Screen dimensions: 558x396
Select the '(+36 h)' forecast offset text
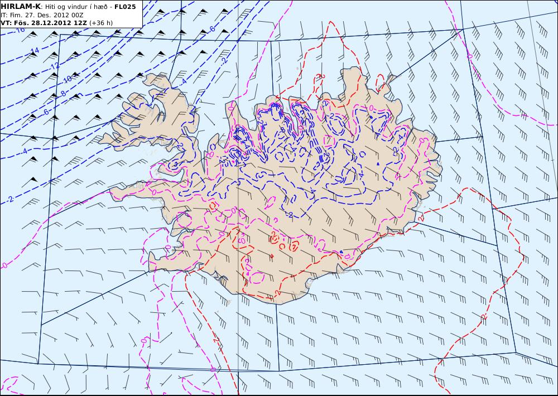(x=100, y=23)
